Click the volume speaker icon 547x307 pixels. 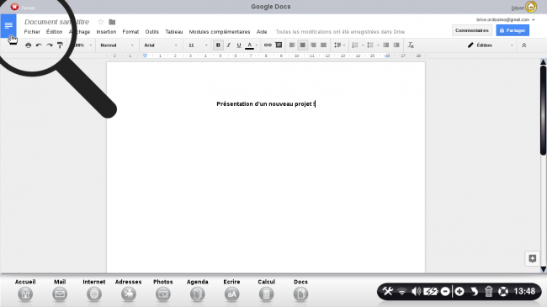coord(416,291)
